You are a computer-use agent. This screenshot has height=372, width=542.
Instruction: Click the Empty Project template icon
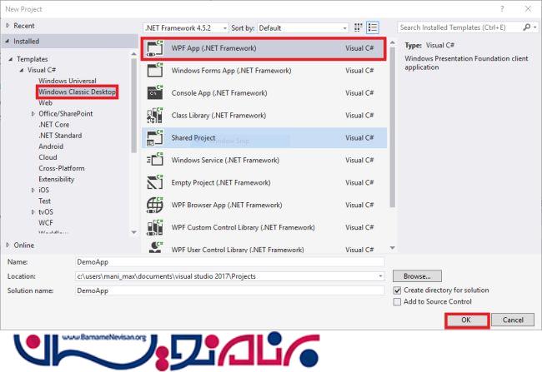tap(154, 182)
